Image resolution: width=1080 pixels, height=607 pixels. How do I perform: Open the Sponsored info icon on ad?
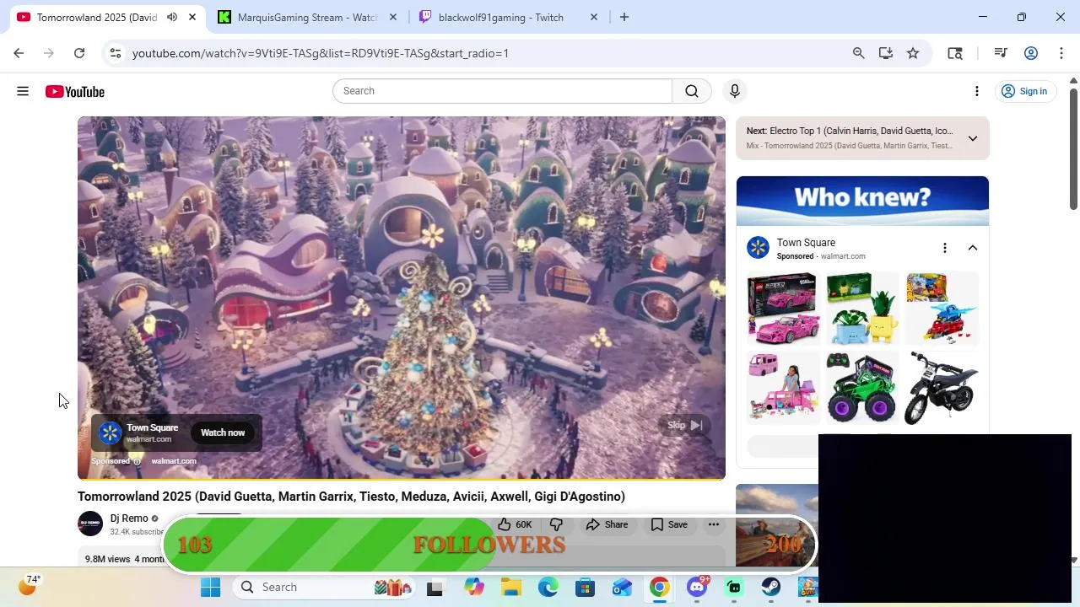point(138,461)
